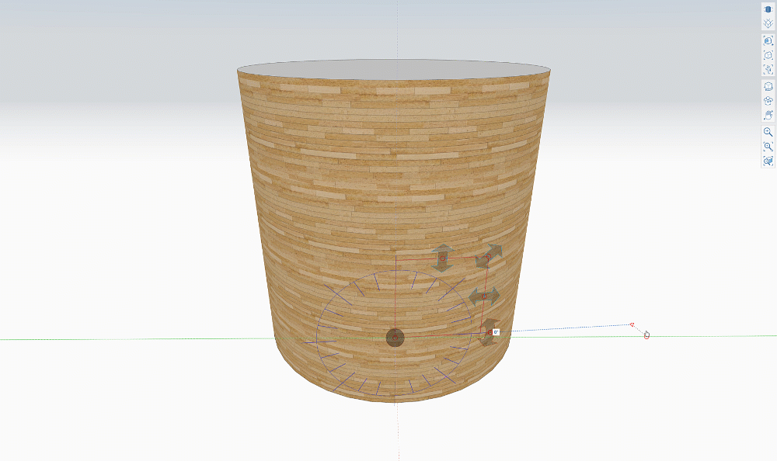Select the Orbit tool icon

coord(768,100)
